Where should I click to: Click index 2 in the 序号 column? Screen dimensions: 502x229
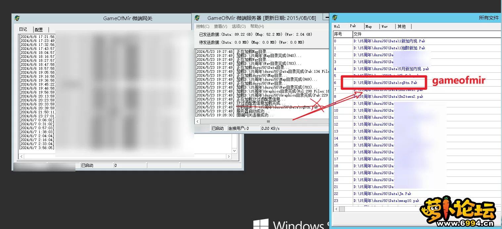tap(335, 55)
